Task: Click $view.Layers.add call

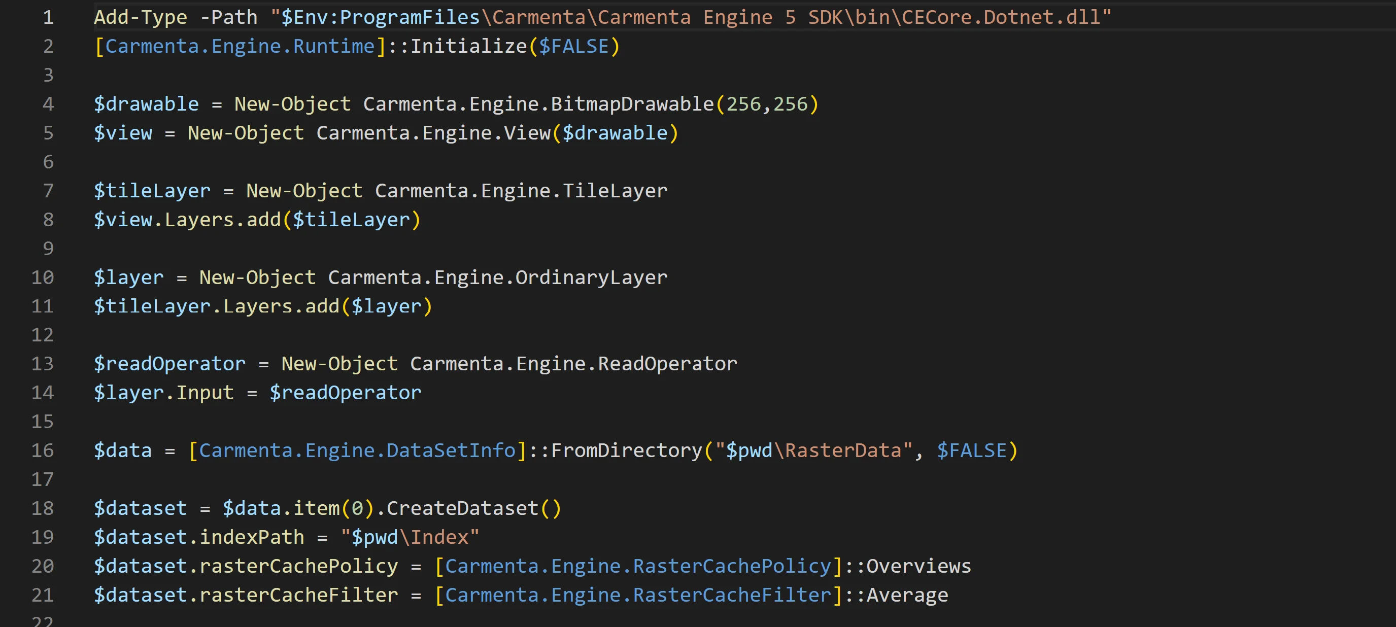Action: pyautogui.click(x=187, y=220)
